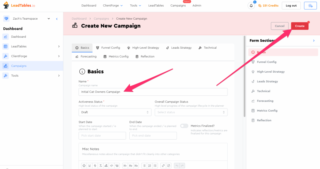Switch to the Funnel Config tab
The height and width of the screenshot is (169, 320).
[x=108, y=48]
